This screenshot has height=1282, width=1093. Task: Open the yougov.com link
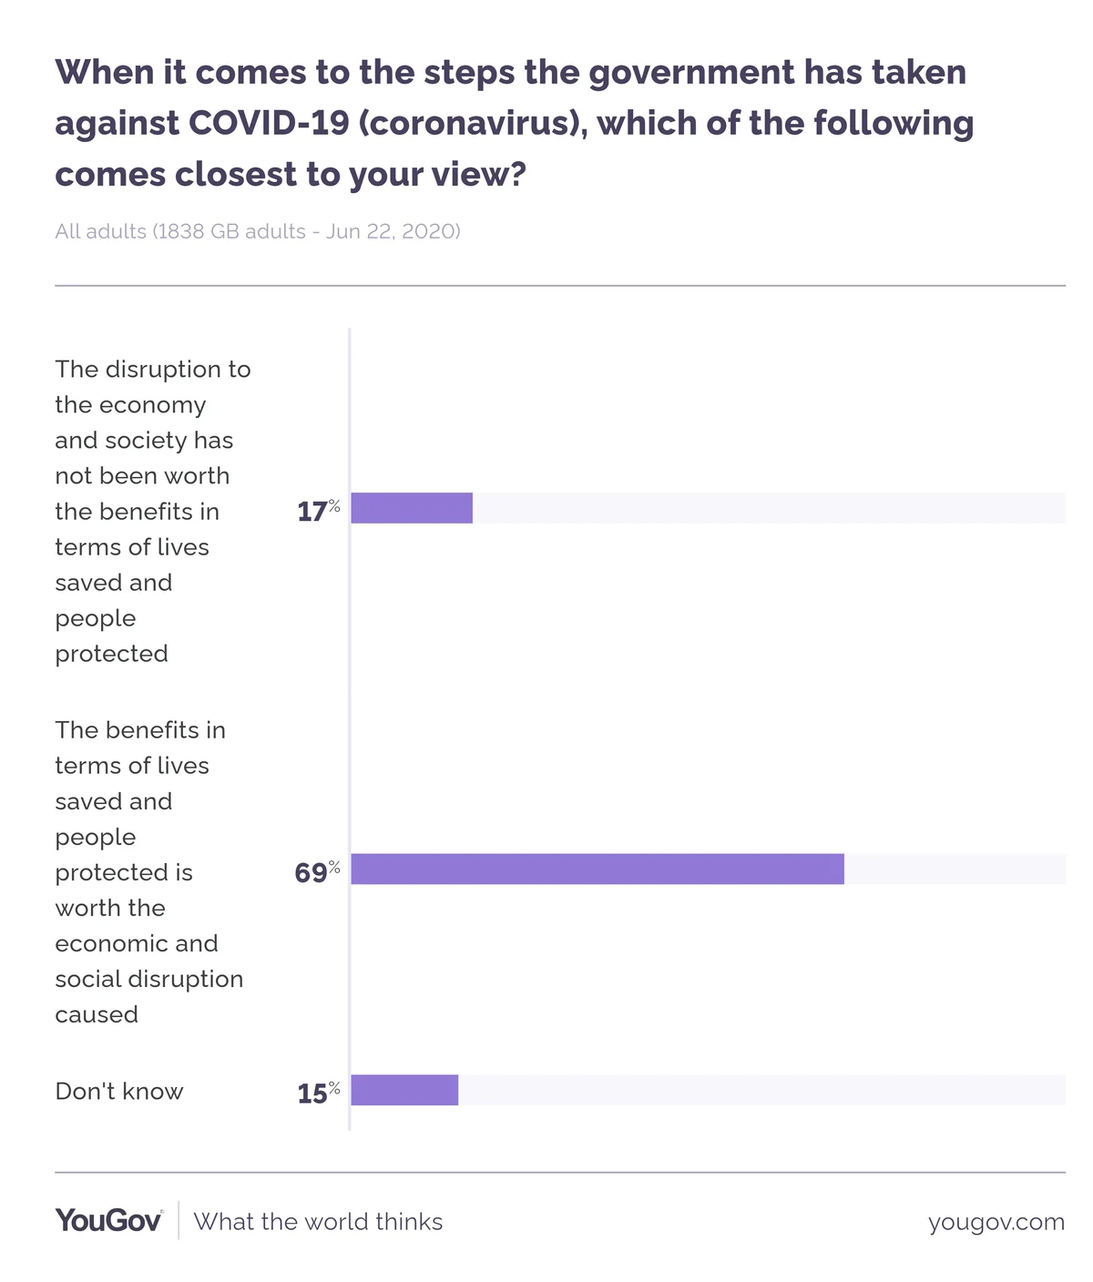[996, 1222]
